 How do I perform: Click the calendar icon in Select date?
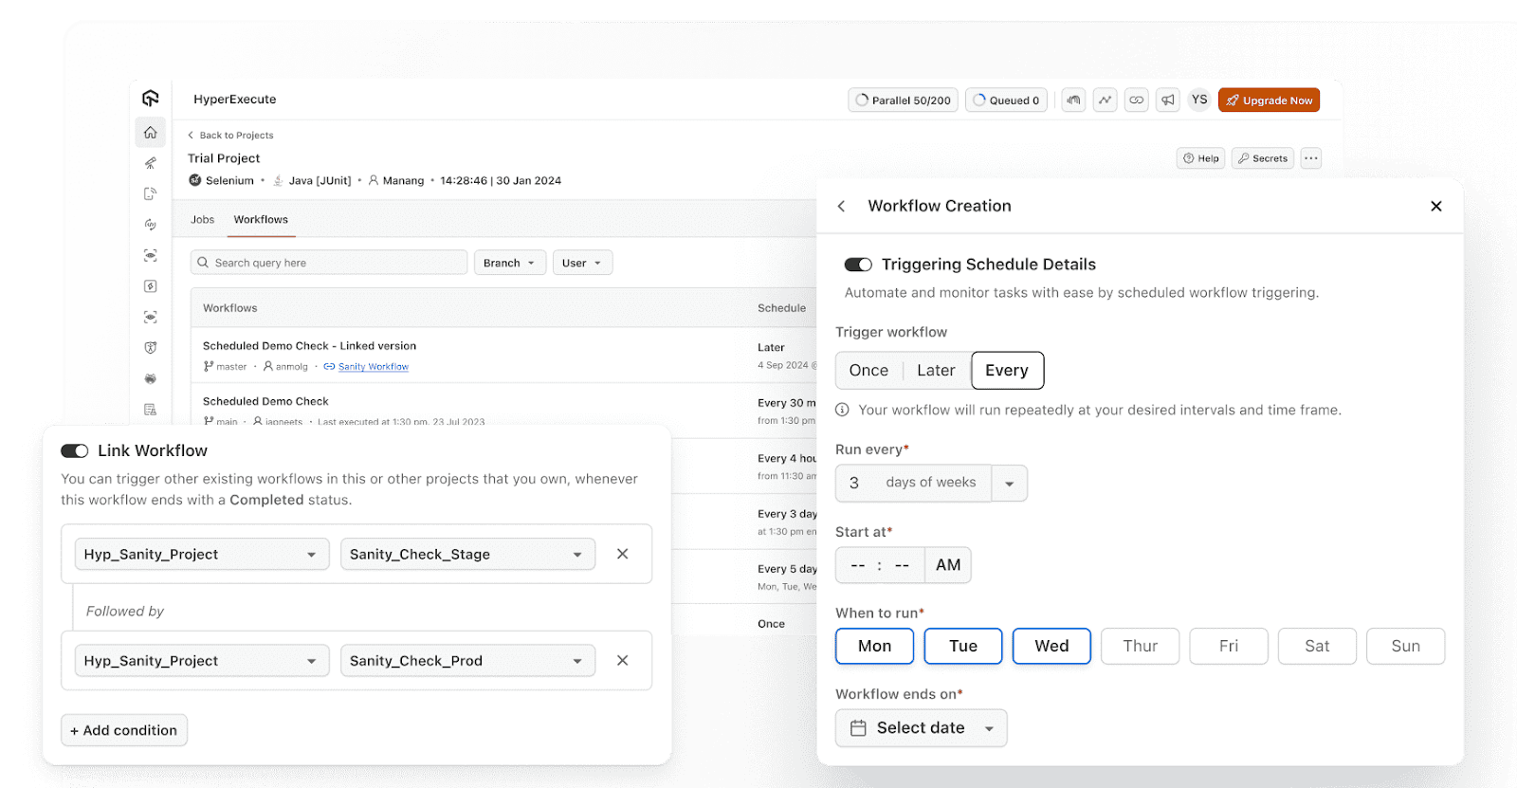point(858,727)
